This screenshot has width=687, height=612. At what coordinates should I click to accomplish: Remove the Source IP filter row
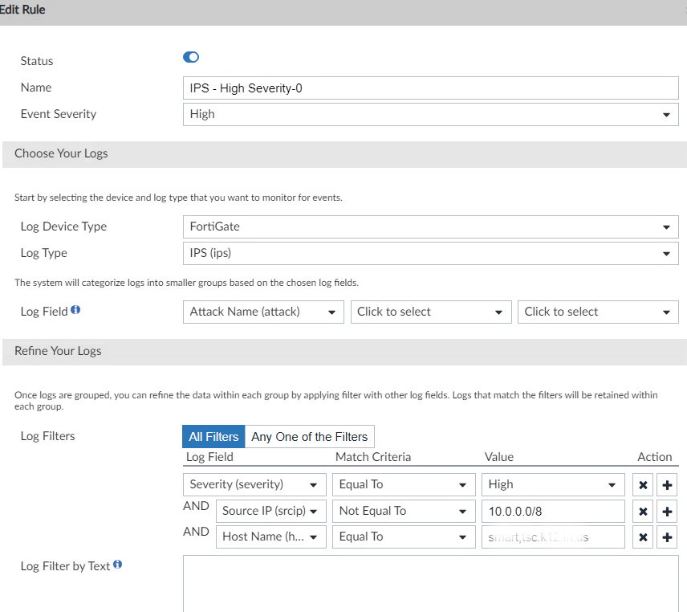pos(643,511)
